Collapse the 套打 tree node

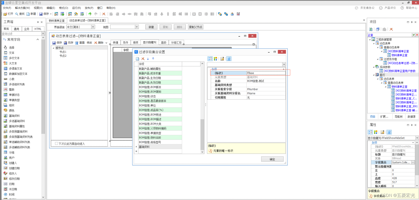point(374,75)
